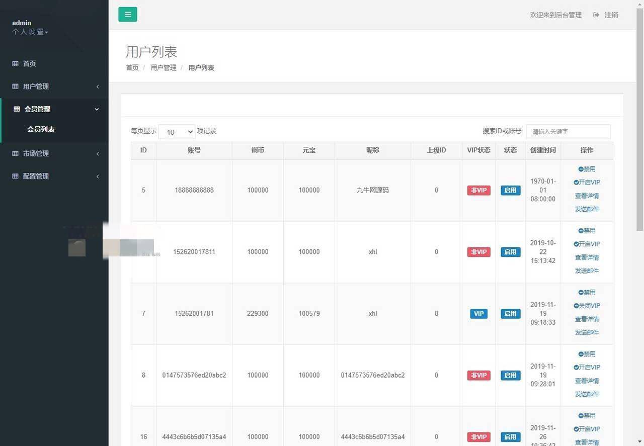Screen dimensions: 644x446
Task: Enable VIP for user 16 via 开启VIP
Action: [587, 429]
